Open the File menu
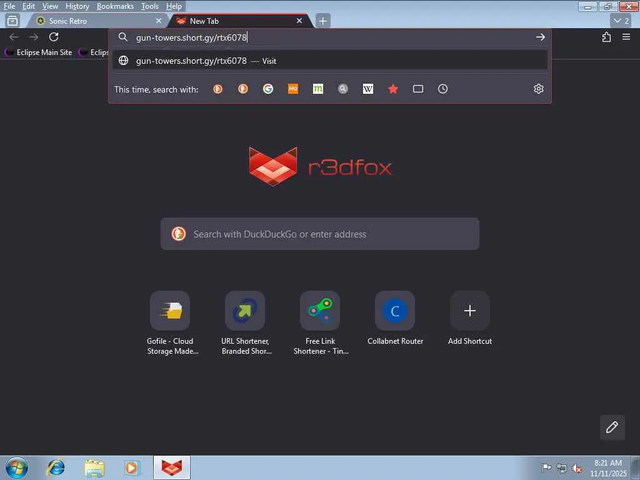This screenshot has width=640, height=480. (9, 6)
